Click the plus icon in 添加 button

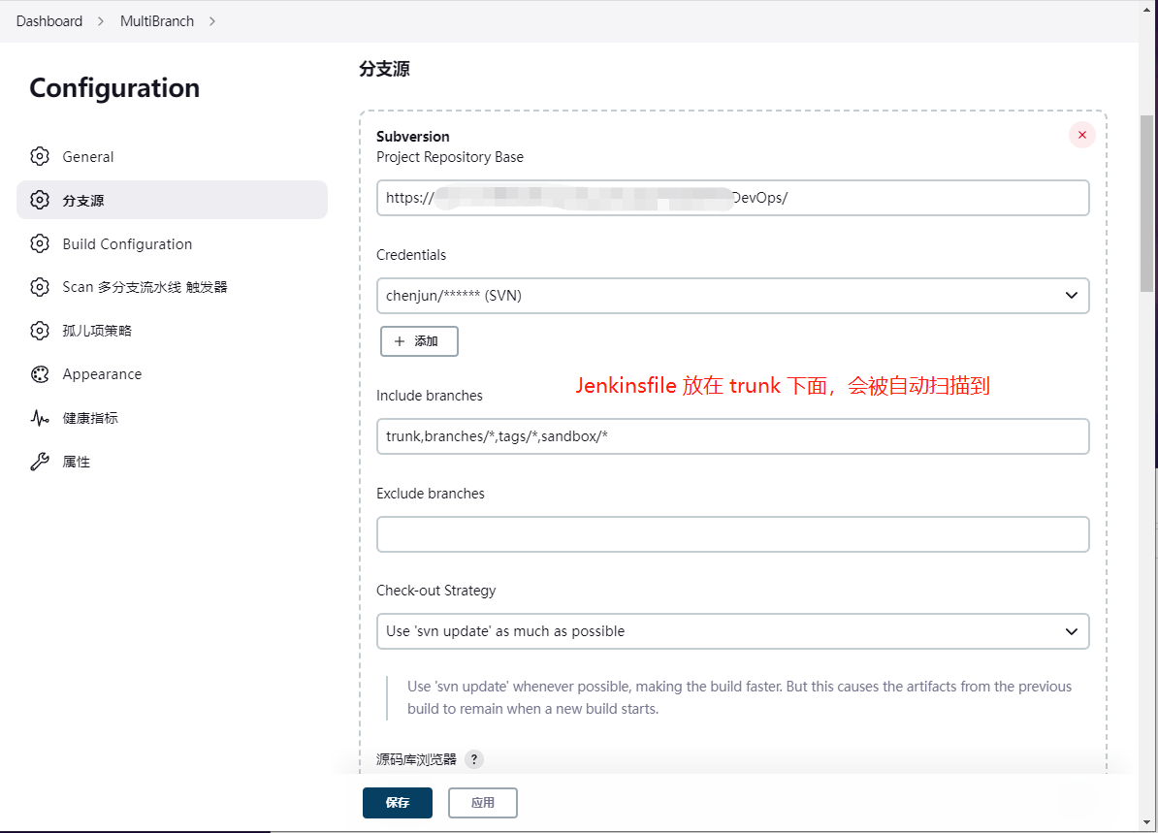tap(400, 341)
